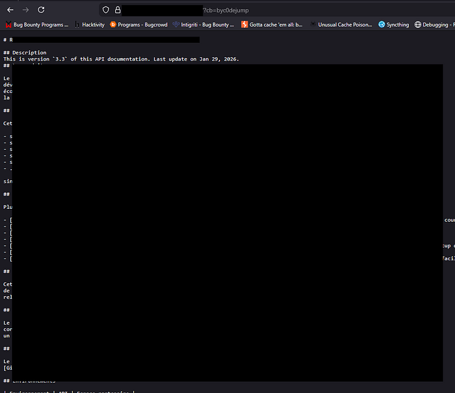Screen dimensions: 455x393
Task: Open the Hacktivity bookmark
Action: coord(90,25)
